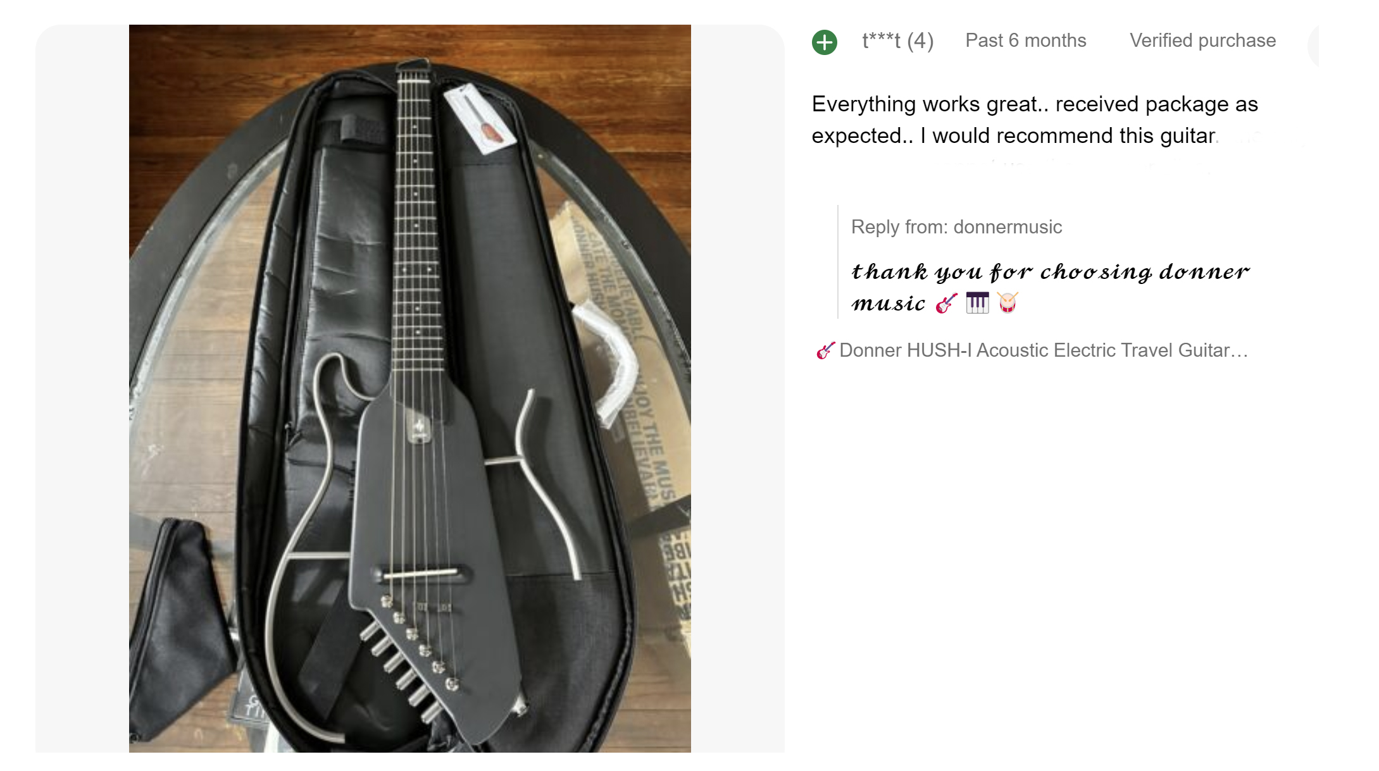
Task: Click the grey area left of the photo
Action: pos(82,388)
